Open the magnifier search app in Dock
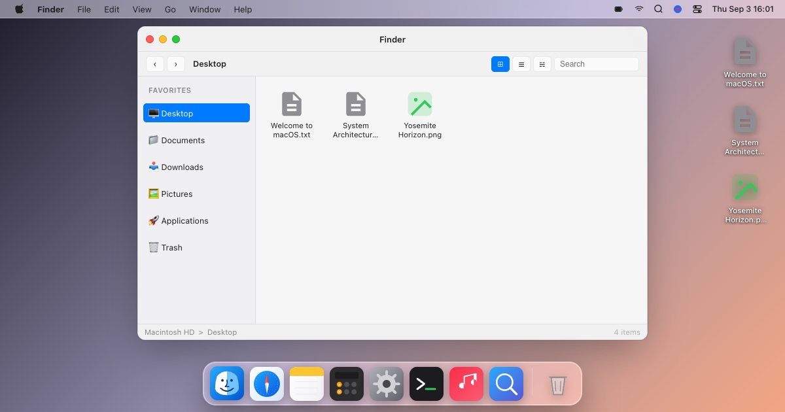This screenshot has width=785, height=412. (x=506, y=384)
